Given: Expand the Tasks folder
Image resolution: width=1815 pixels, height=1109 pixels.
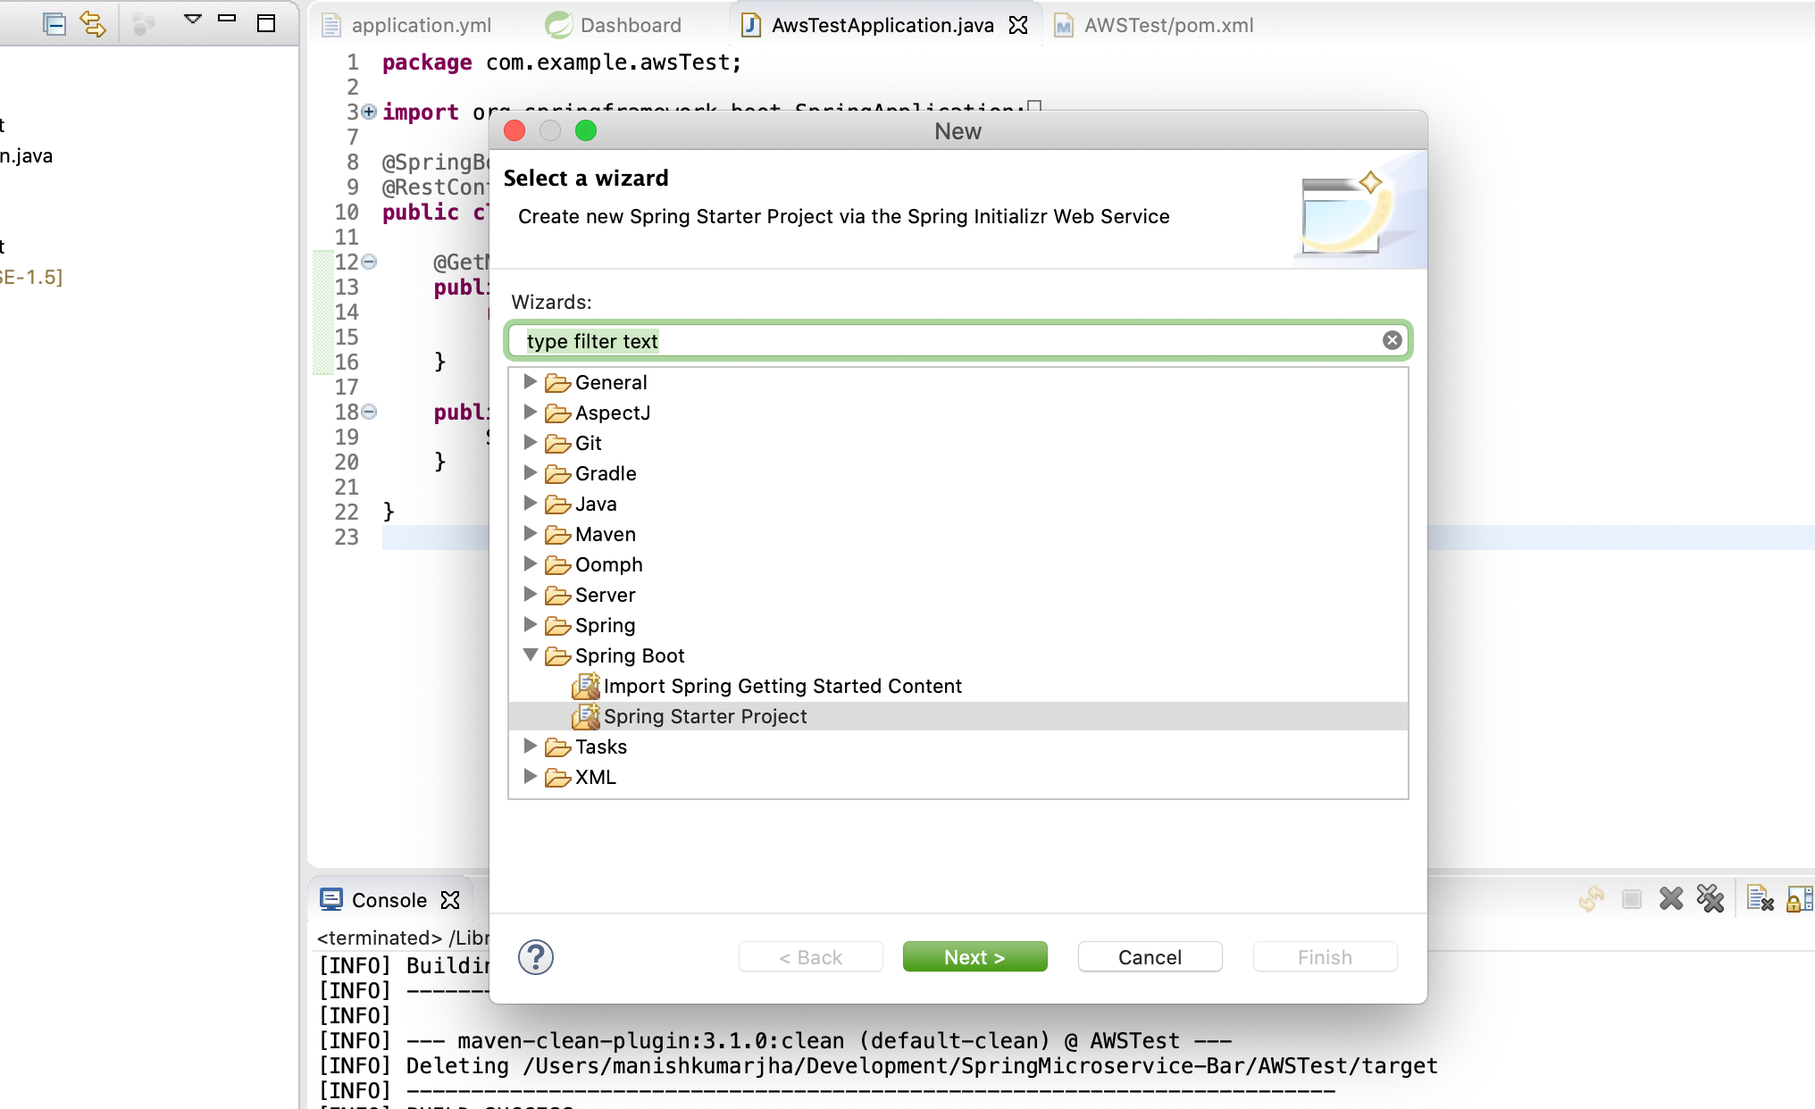Looking at the screenshot, I should 530,746.
